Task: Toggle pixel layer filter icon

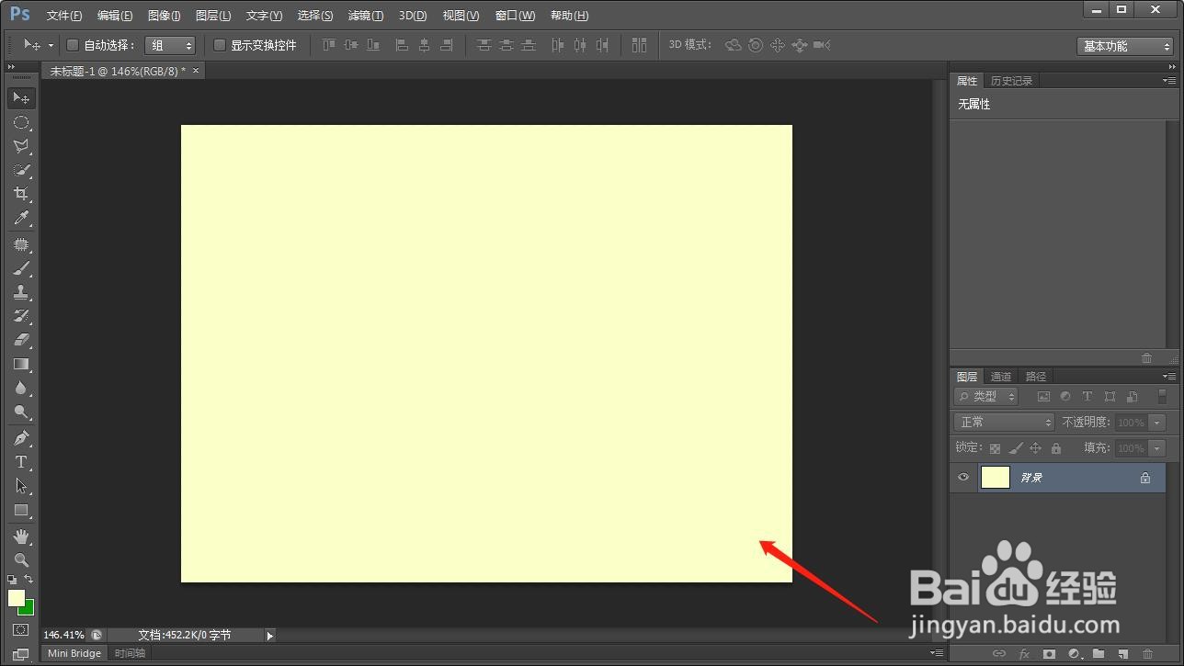Action: coord(1043,397)
